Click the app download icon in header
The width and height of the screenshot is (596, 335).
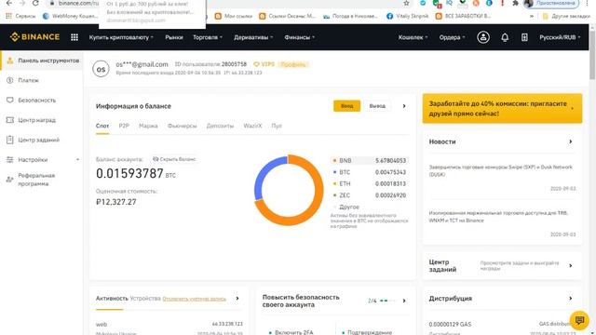point(524,37)
